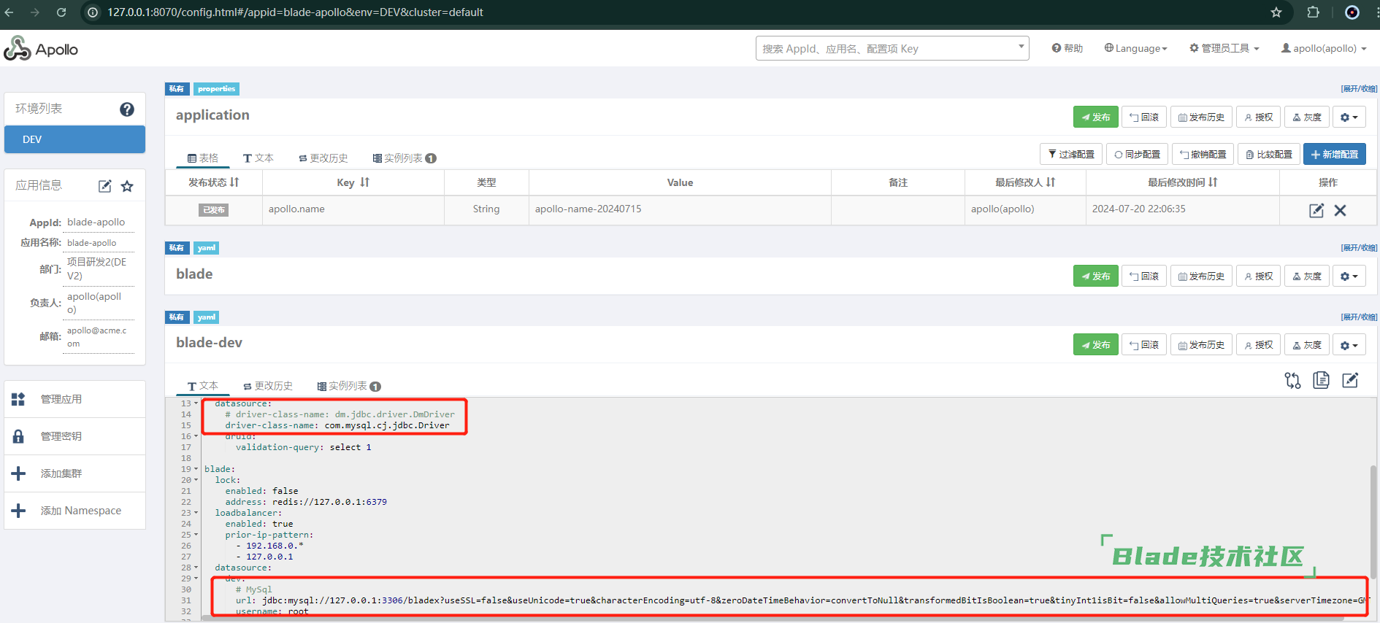The width and height of the screenshot is (1380, 623).
Task: Open 帮助 link
Action: point(1067,48)
